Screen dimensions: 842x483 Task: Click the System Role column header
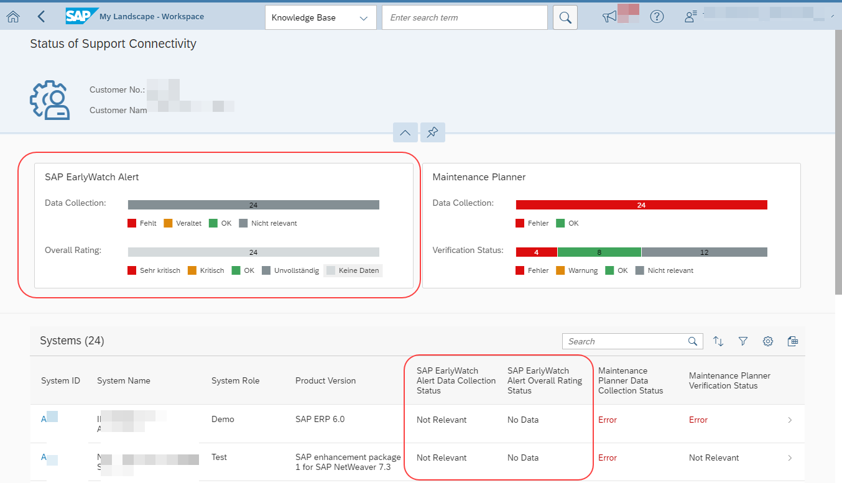click(236, 380)
